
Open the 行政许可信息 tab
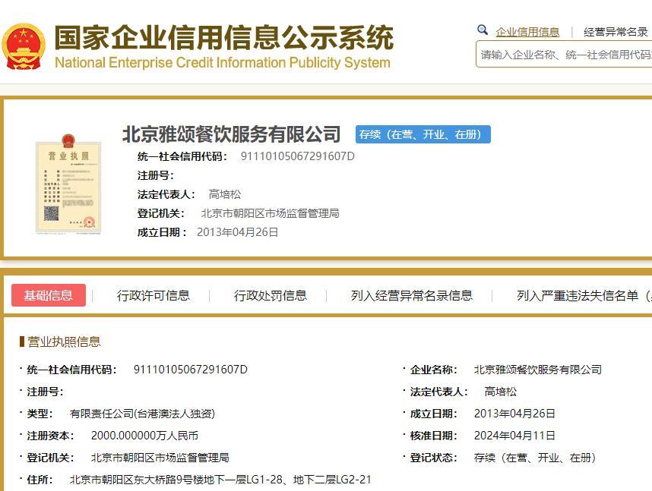click(x=154, y=295)
